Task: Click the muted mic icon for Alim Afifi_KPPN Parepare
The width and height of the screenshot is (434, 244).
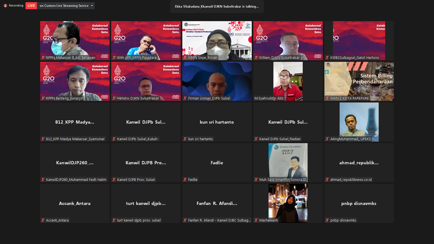Action: click(x=114, y=58)
